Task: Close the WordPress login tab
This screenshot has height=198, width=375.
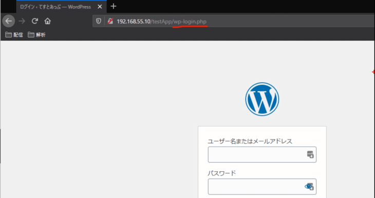Action: pyautogui.click(x=100, y=7)
